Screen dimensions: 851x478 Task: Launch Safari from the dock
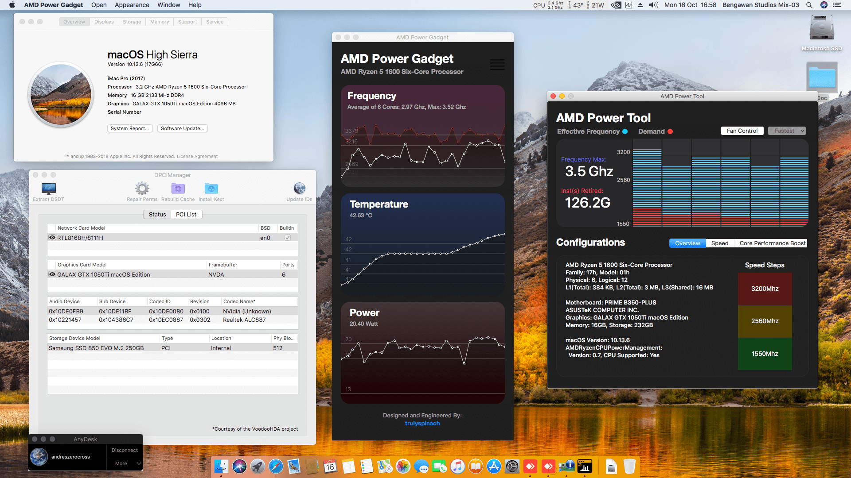(x=276, y=466)
